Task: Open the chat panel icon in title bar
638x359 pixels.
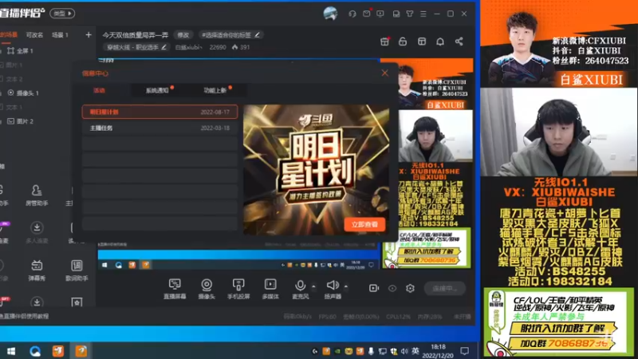Action: (396, 14)
